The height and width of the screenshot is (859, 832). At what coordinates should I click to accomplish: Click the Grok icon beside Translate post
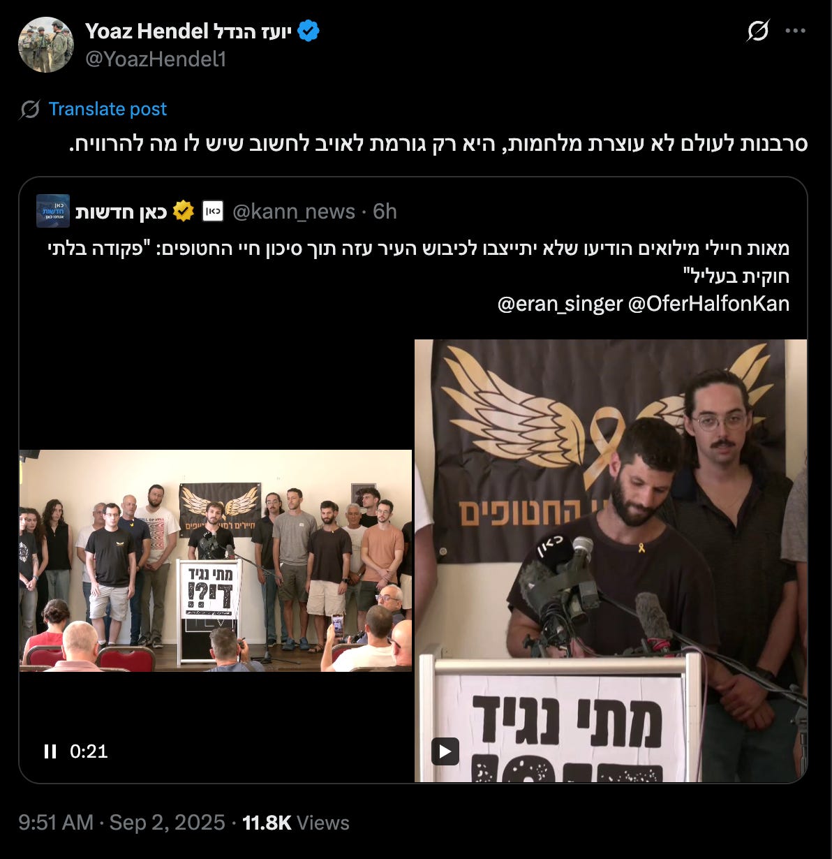(x=29, y=110)
